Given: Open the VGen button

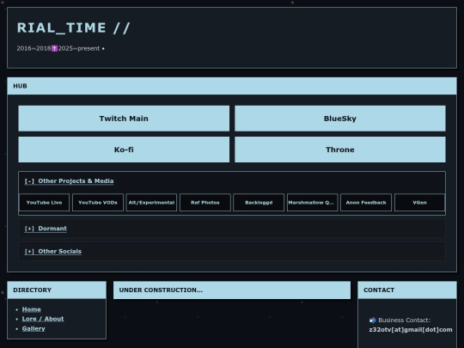Looking at the screenshot, I should [419, 203].
